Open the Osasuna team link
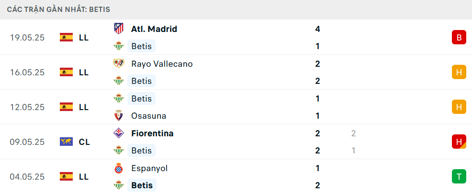472x193 pixels. coord(149,116)
